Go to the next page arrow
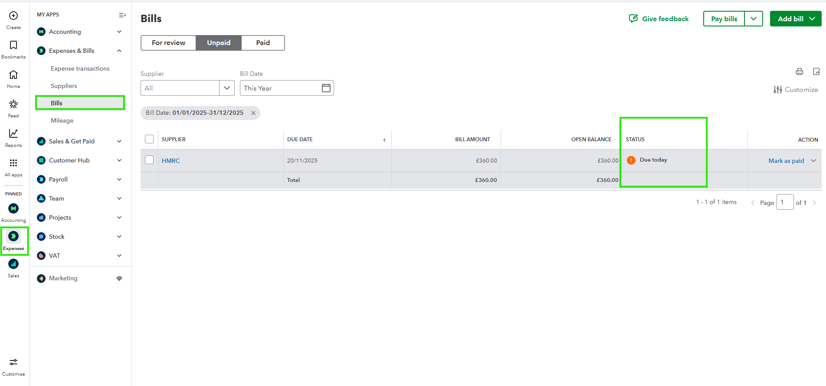Image resolution: width=826 pixels, height=386 pixels. pos(814,203)
